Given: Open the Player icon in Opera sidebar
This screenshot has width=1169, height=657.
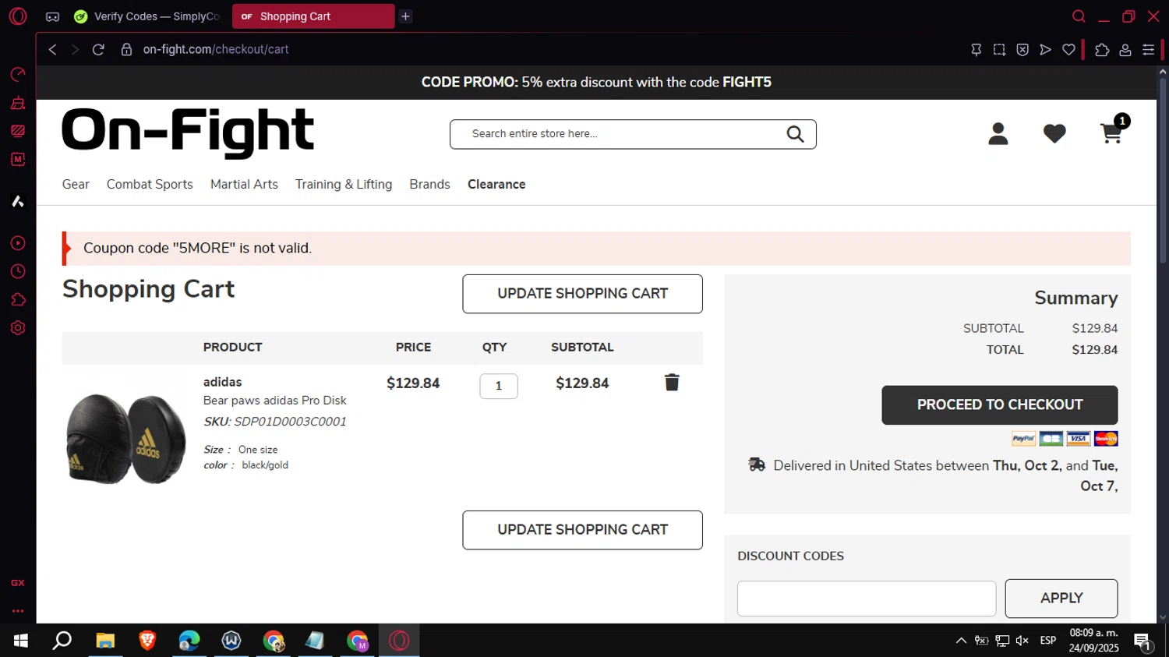Looking at the screenshot, I should click(17, 243).
